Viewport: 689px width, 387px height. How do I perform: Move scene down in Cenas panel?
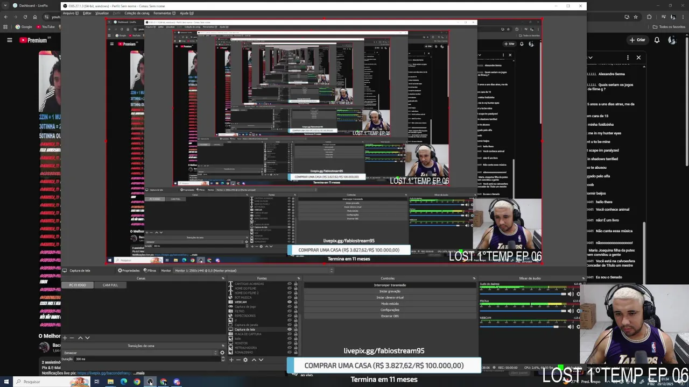[87, 338]
